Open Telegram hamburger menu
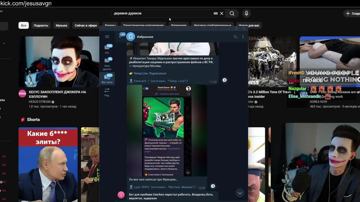 [x=107, y=37]
